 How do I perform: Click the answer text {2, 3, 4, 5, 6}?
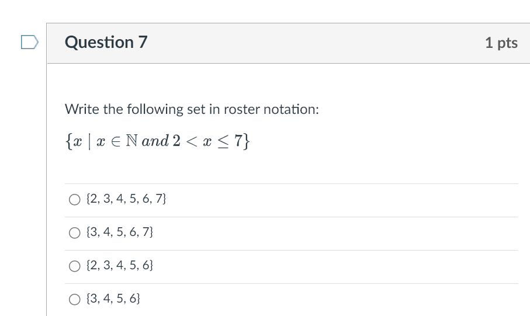(x=120, y=265)
